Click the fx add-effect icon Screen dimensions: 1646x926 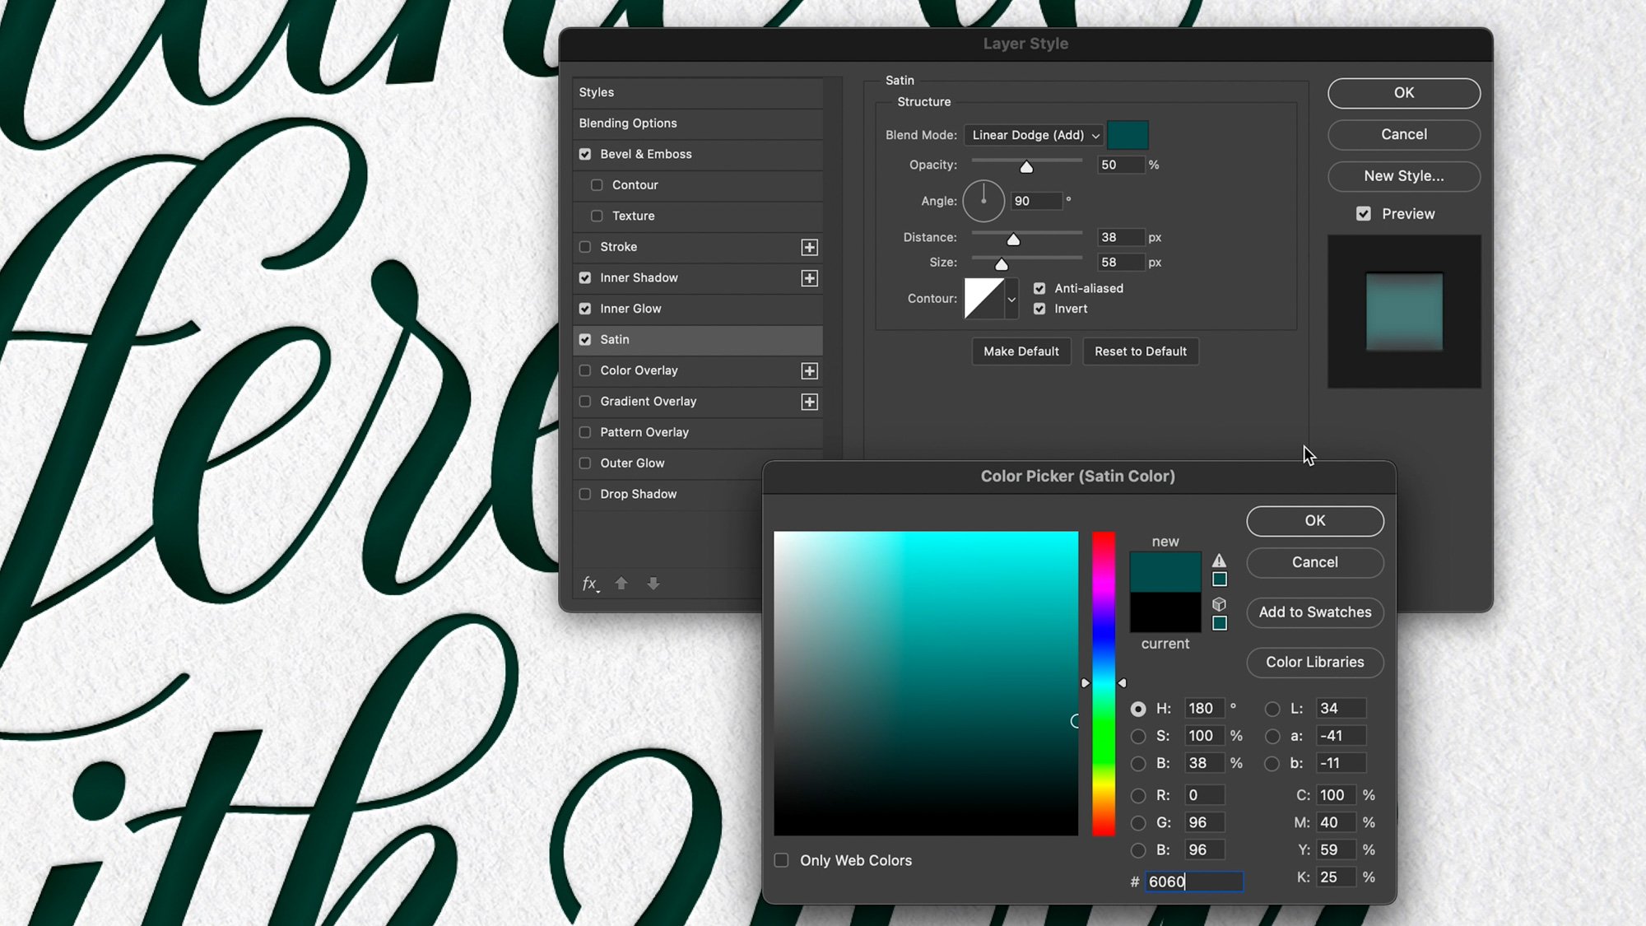tap(590, 584)
